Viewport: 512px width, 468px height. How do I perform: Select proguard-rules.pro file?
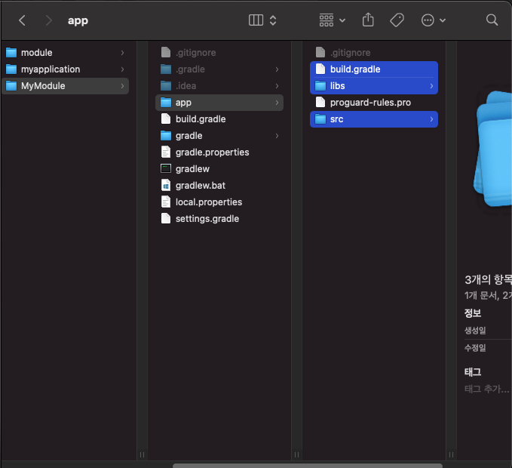click(x=374, y=103)
